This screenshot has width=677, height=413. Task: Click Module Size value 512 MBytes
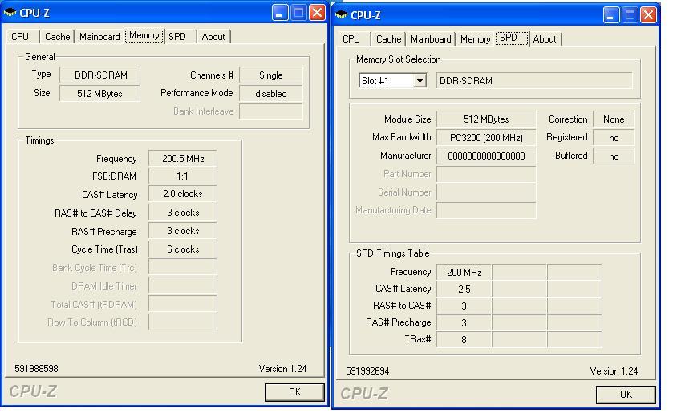[486, 119]
